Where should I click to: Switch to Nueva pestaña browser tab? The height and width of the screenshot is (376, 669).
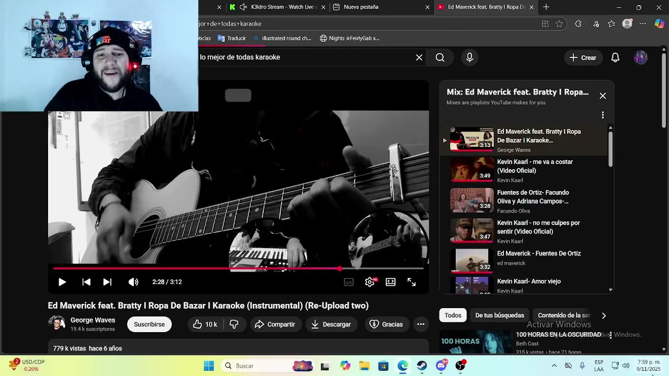coord(382,7)
